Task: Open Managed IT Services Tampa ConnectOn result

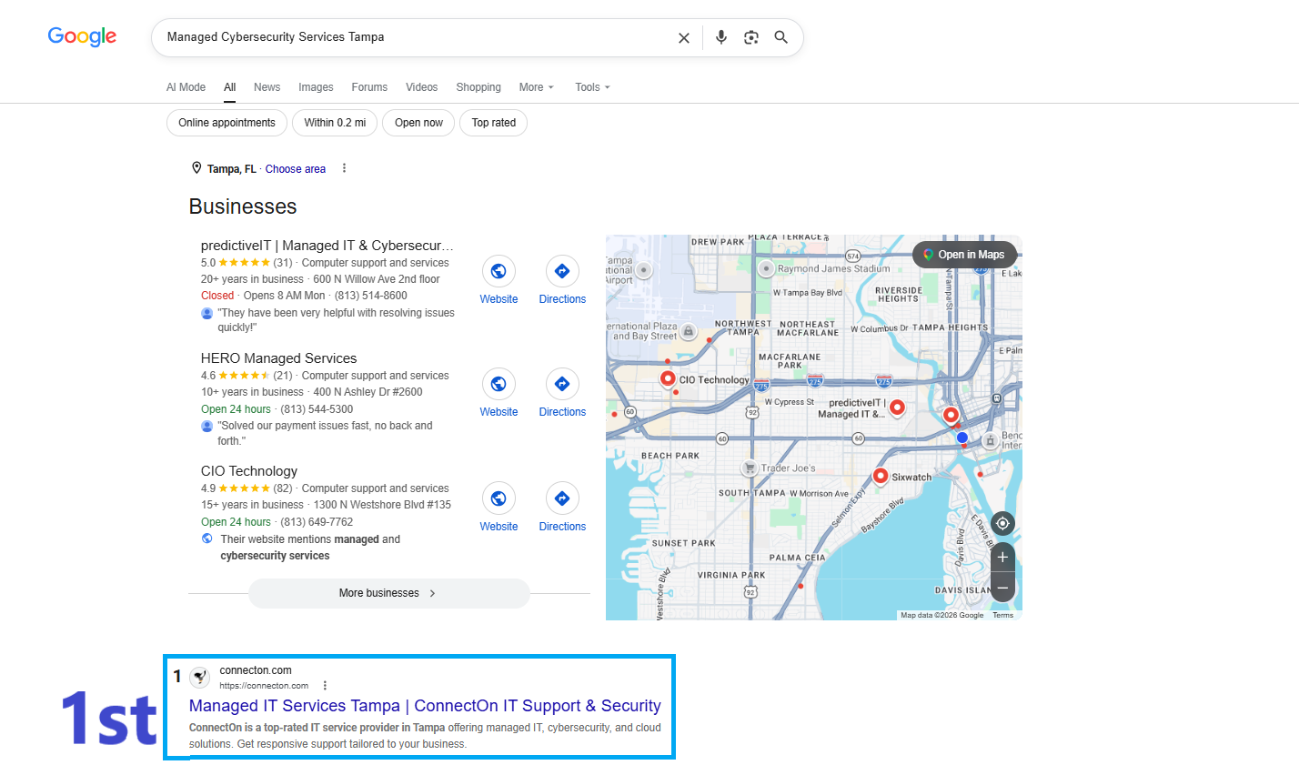Action: point(425,706)
